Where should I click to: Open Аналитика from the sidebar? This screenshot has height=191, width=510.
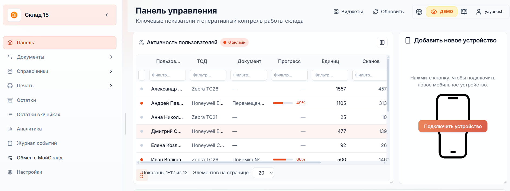60,129
